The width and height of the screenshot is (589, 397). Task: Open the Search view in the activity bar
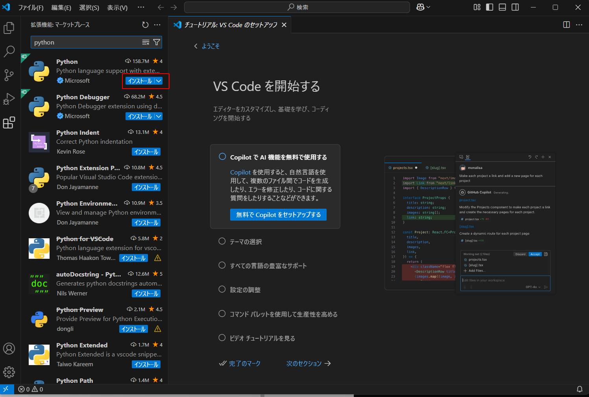[x=9, y=51]
